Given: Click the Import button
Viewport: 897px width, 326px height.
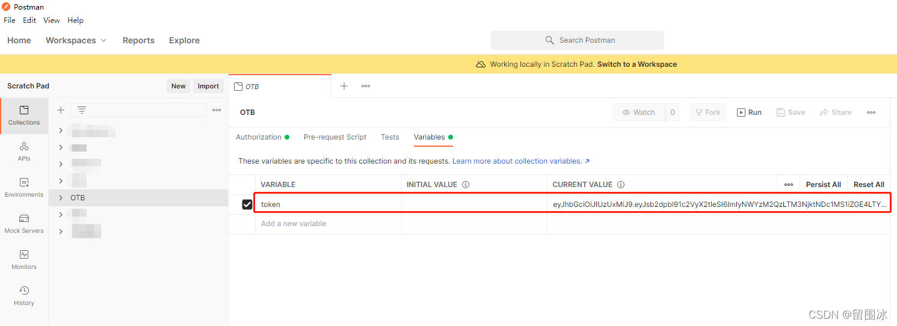Looking at the screenshot, I should (x=208, y=86).
